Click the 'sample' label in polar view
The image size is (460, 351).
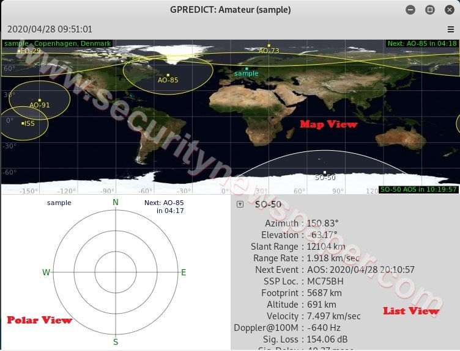coord(59,203)
